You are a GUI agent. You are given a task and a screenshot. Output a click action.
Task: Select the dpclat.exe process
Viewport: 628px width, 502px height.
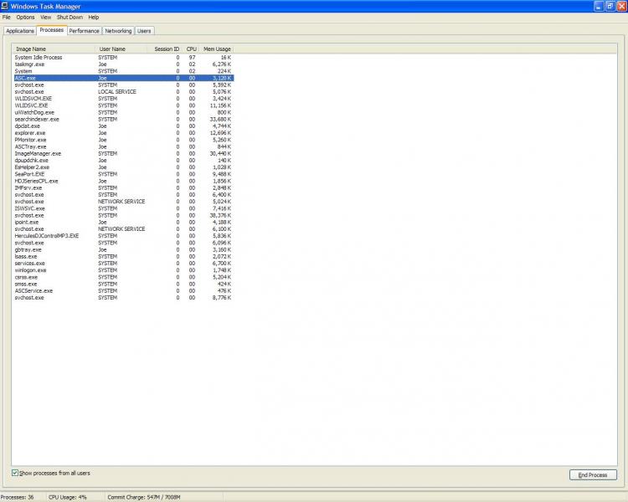[x=123, y=126]
